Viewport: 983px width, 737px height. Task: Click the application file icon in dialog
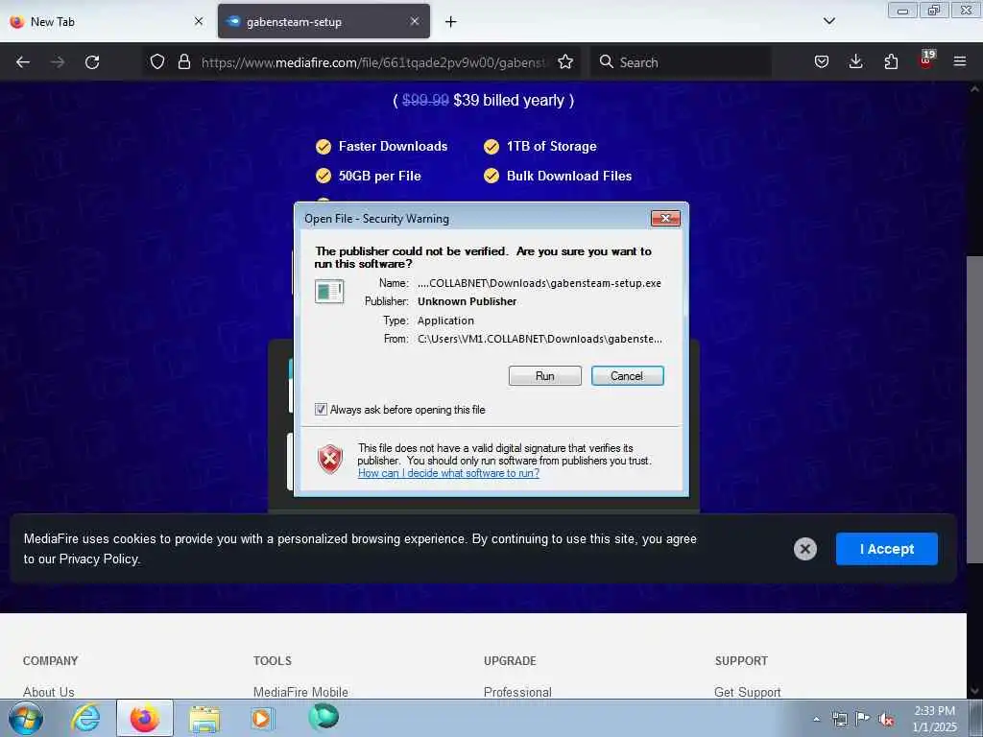(329, 292)
